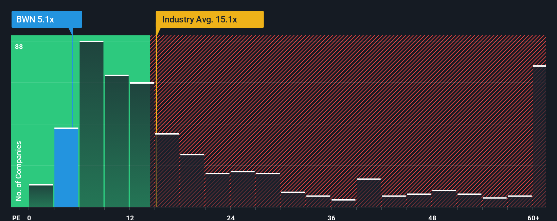
Task: Click the '24' x-axis tick label
Action: [x=231, y=218]
